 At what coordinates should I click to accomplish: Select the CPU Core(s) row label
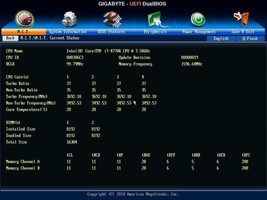point(17,77)
